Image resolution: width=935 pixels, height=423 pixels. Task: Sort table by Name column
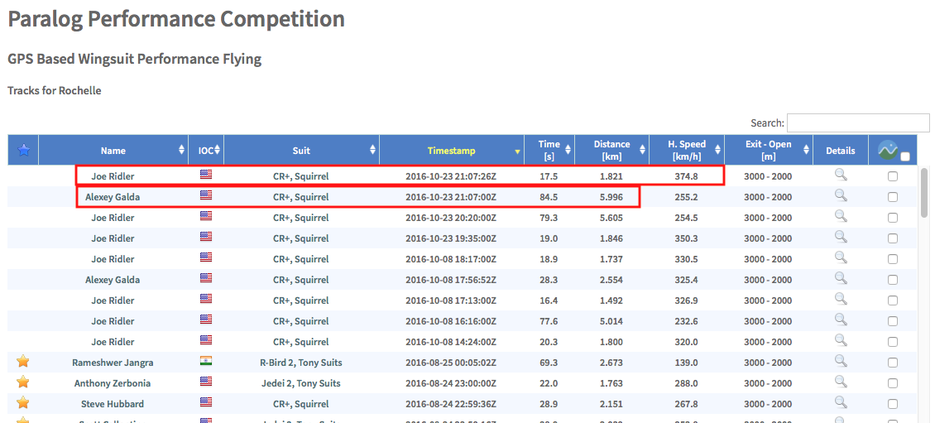tap(113, 151)
